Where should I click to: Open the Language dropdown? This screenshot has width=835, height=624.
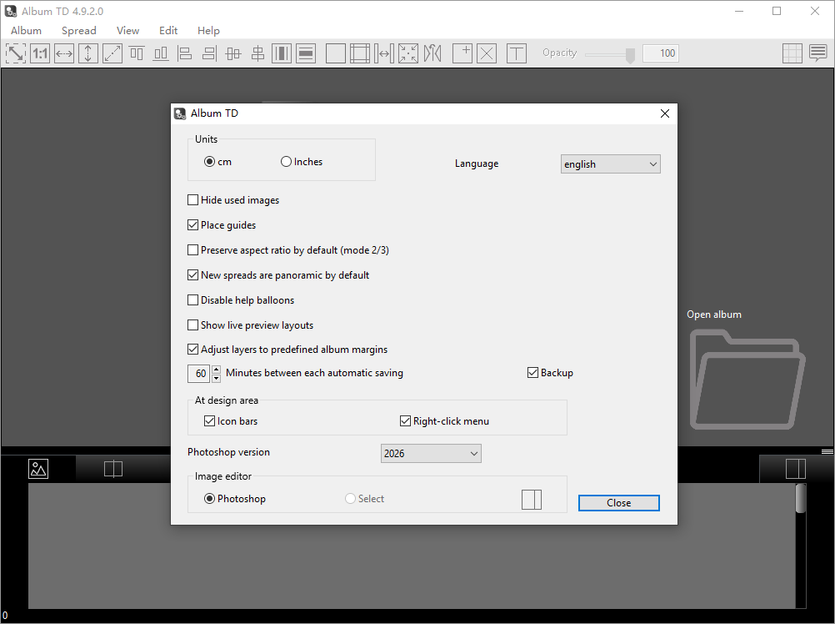(x=610, y=164)
